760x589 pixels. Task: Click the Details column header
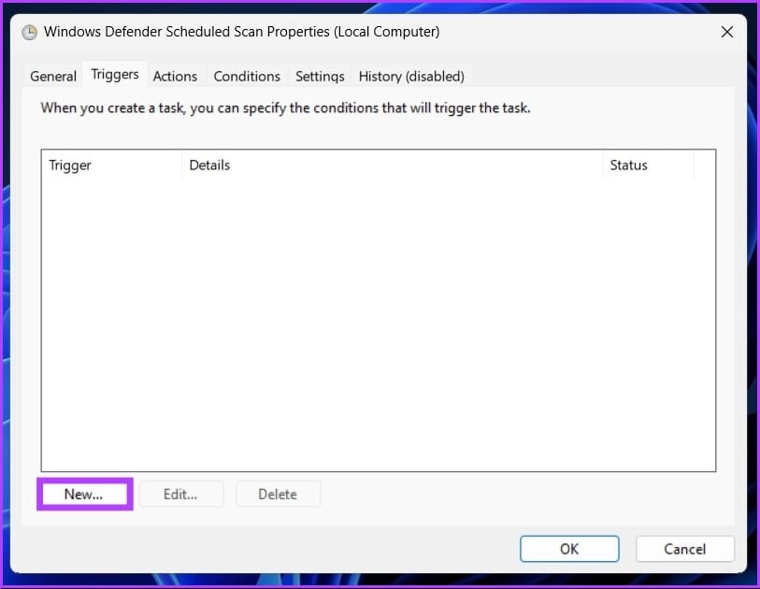coord(392,165)
